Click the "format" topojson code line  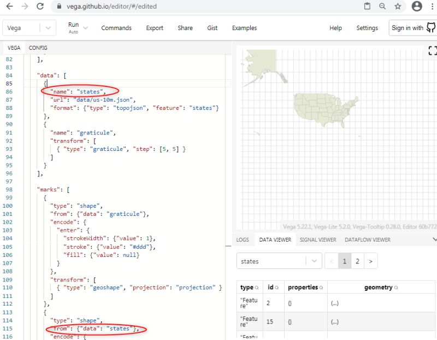coord(134,108)
